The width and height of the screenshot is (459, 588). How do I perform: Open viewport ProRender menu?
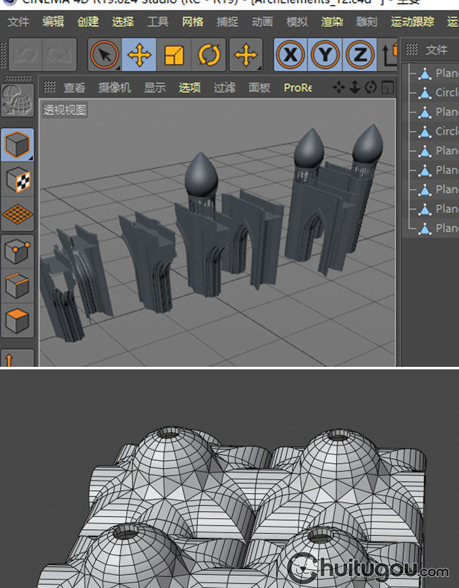pos(298,88)
